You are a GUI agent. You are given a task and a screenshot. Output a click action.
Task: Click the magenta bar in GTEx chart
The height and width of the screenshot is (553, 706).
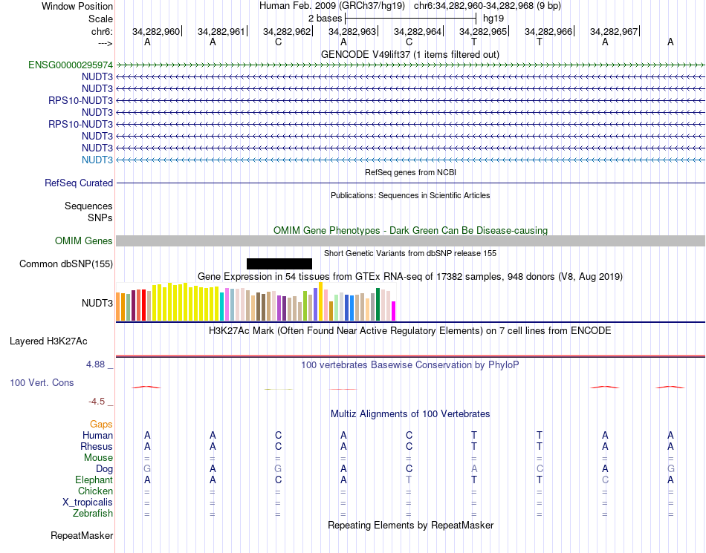coord(394,311)
